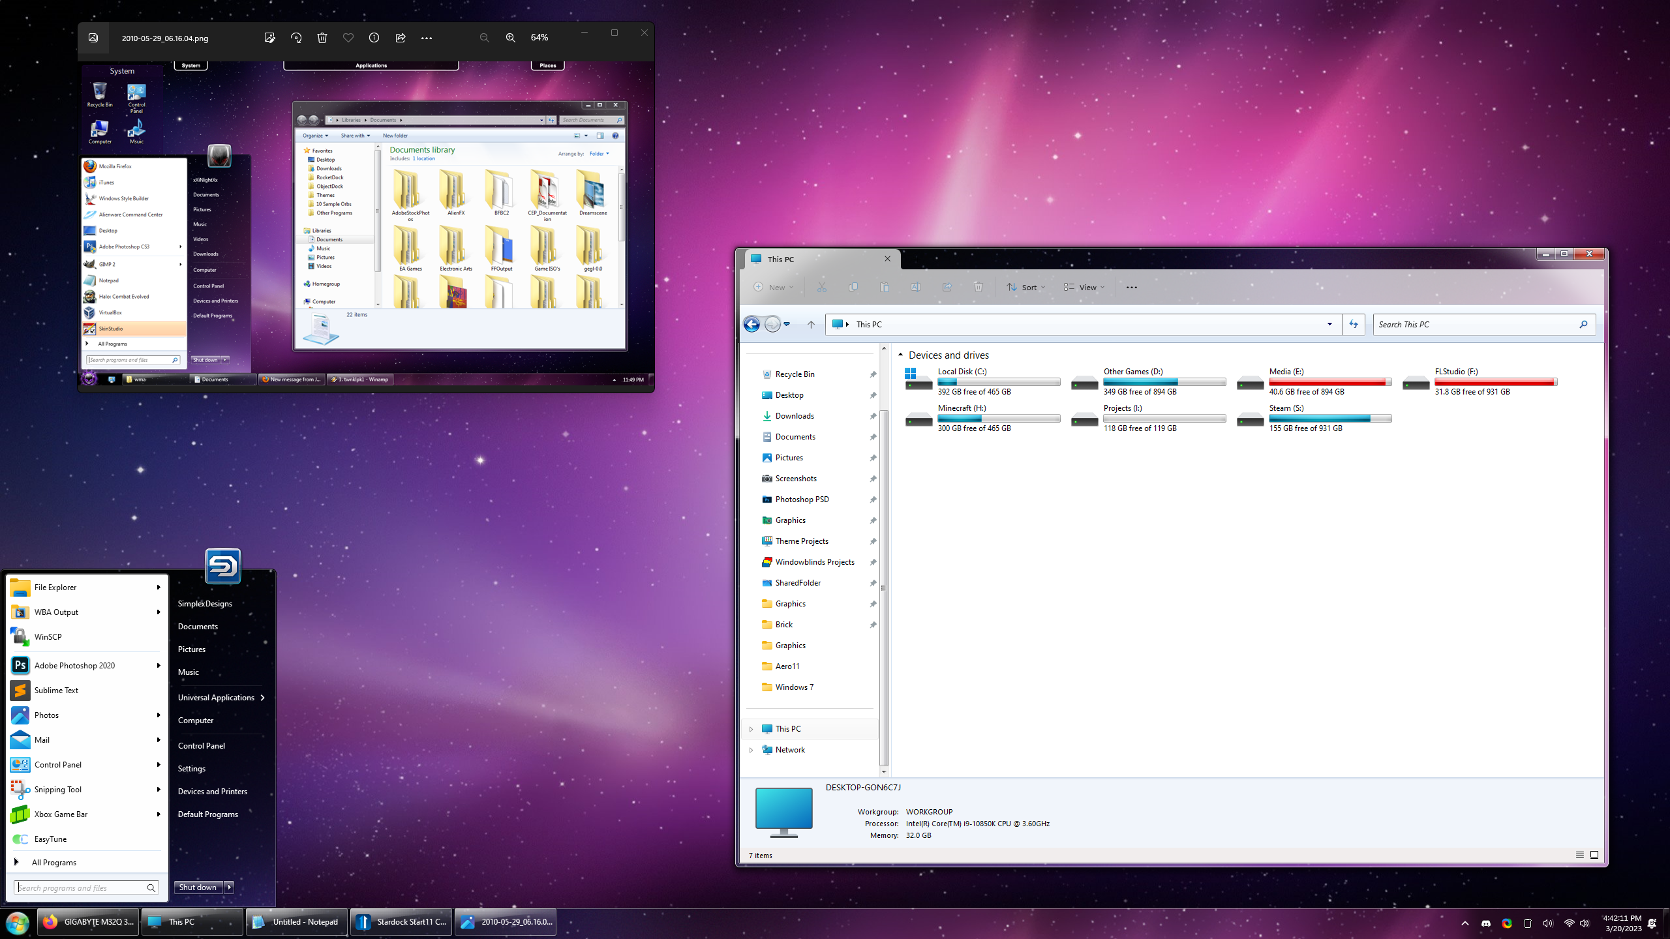Click the Shut down button
Image resolution: width=1670 pixels, height=939 pixels.
(x=198, y=887)
